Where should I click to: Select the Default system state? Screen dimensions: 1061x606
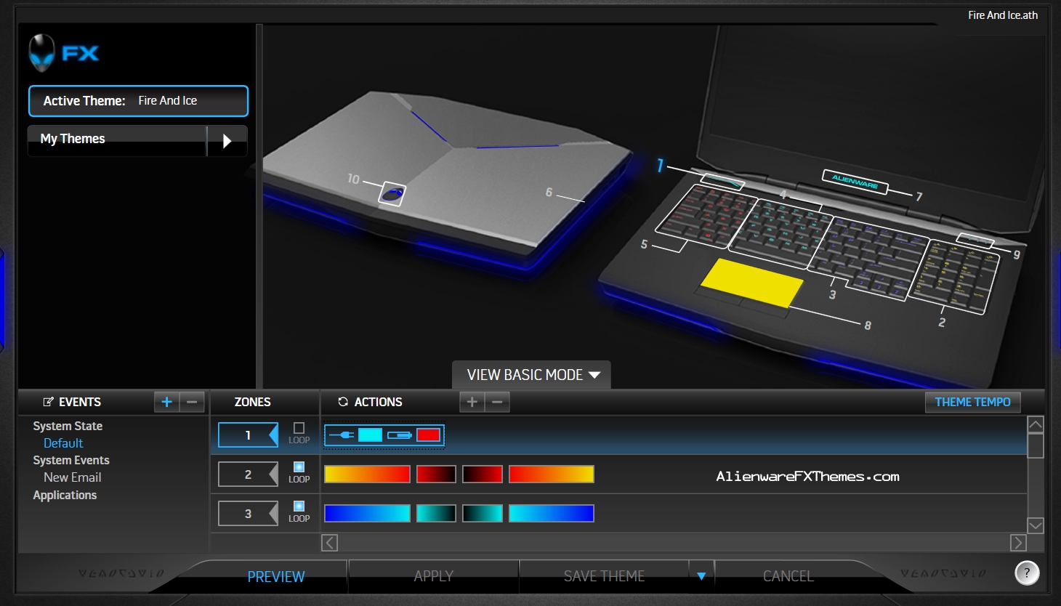pyautogui.click(x=63, y=443)
